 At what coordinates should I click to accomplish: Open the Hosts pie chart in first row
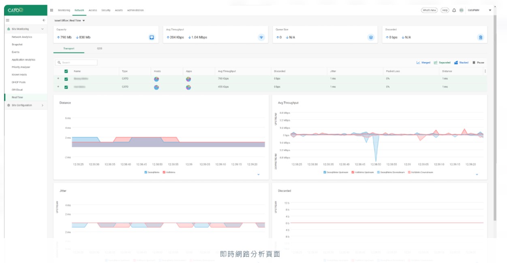coord(156,79)
